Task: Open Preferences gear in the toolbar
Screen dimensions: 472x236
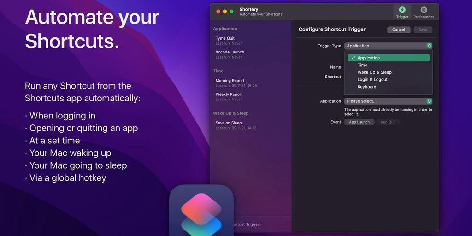Action: tap(424, 12)
